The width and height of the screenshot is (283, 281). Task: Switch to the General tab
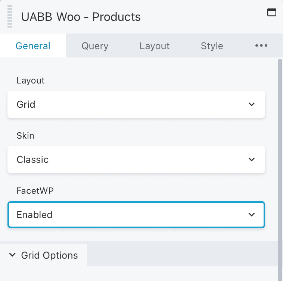pyautogui.click(x=33, y=45)
